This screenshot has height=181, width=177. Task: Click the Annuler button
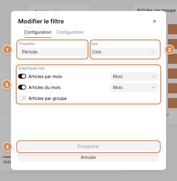(88, 157)
